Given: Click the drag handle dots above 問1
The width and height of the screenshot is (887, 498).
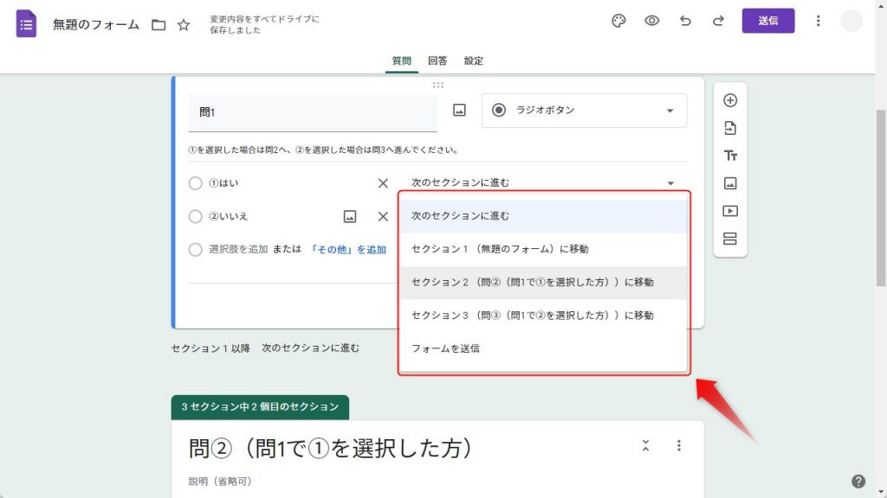Looking at the screenshot, I should pos(437,86).
